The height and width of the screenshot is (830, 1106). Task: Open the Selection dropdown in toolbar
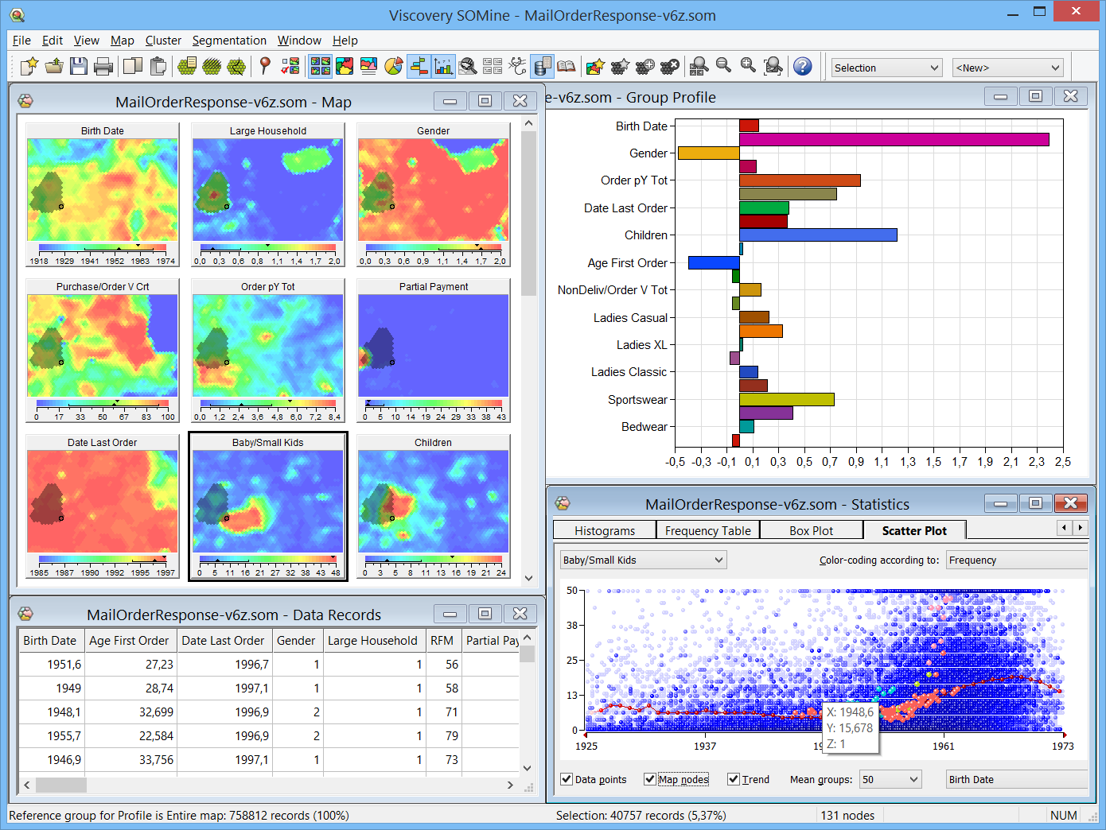(x=886, y=68)
